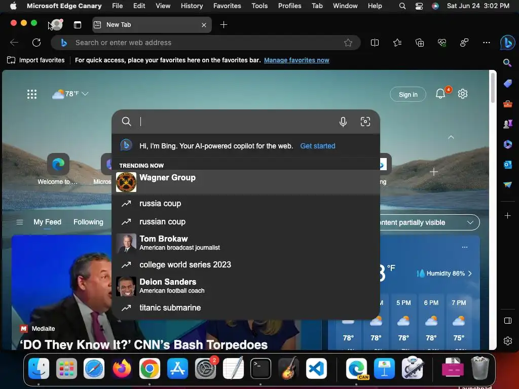Open a new tab with plus
519x389 pixels.
click(224, 25)
